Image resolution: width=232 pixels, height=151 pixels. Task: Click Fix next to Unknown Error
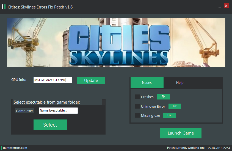(175, 106)
